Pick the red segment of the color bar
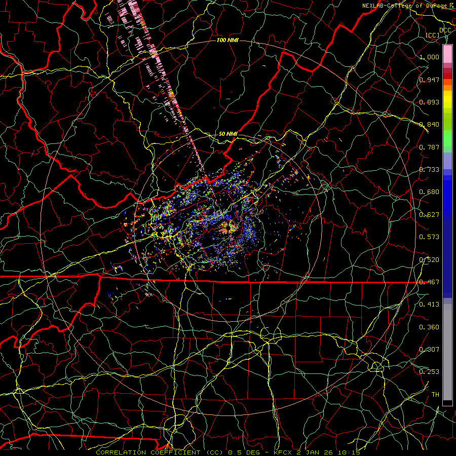 447,76
